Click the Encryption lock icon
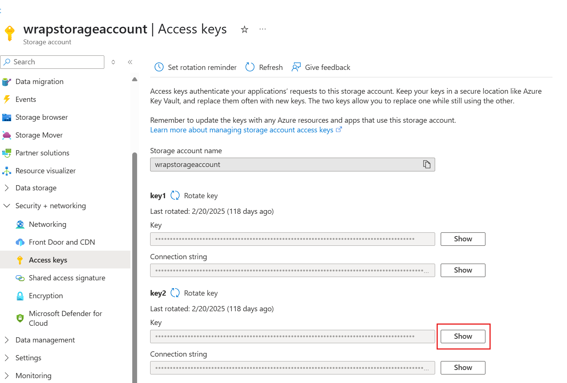The height and width of the screenshot is (383, 567). pyautogui.click(x=20, y=296)
